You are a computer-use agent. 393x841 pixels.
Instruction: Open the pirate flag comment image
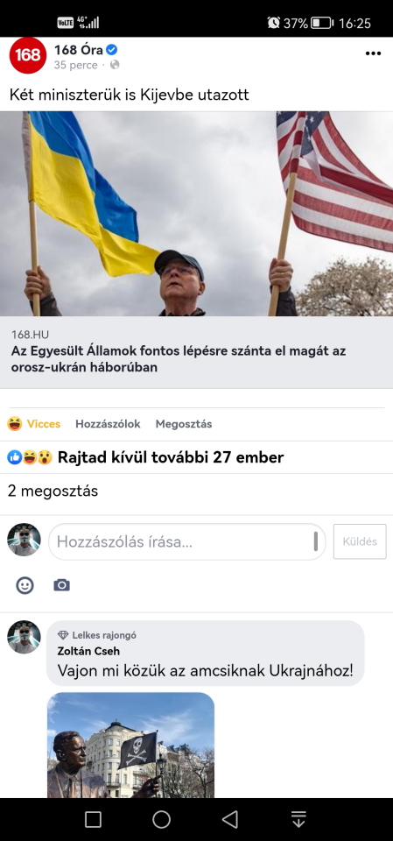(130, 745)
